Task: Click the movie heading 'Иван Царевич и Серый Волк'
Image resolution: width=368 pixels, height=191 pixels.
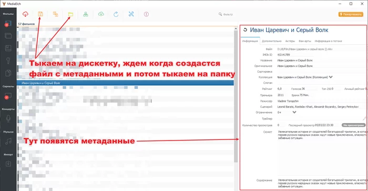Action: click(289, 30)
